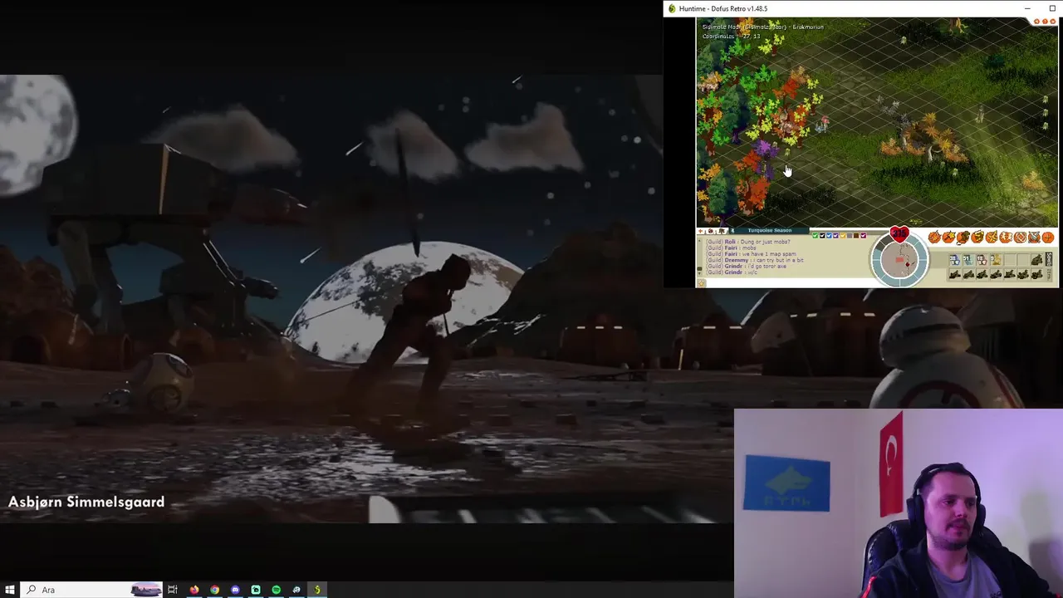Open the Windows Start menu

tap(10, 590)
